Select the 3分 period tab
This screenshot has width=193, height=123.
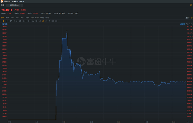17,18
